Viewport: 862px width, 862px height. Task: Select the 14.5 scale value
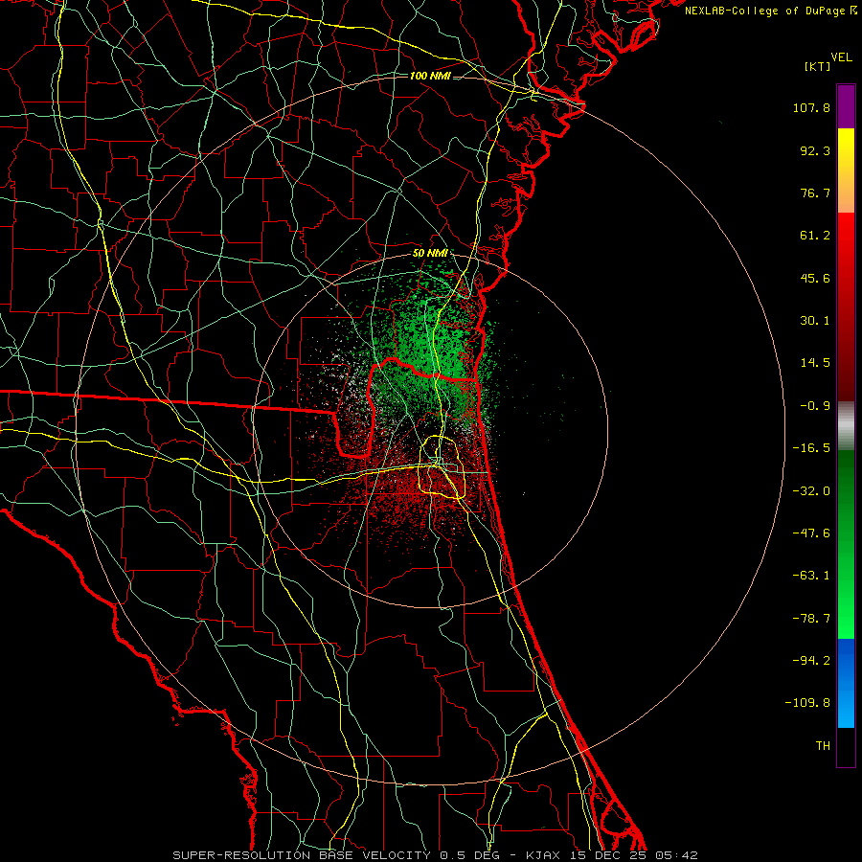815,363
